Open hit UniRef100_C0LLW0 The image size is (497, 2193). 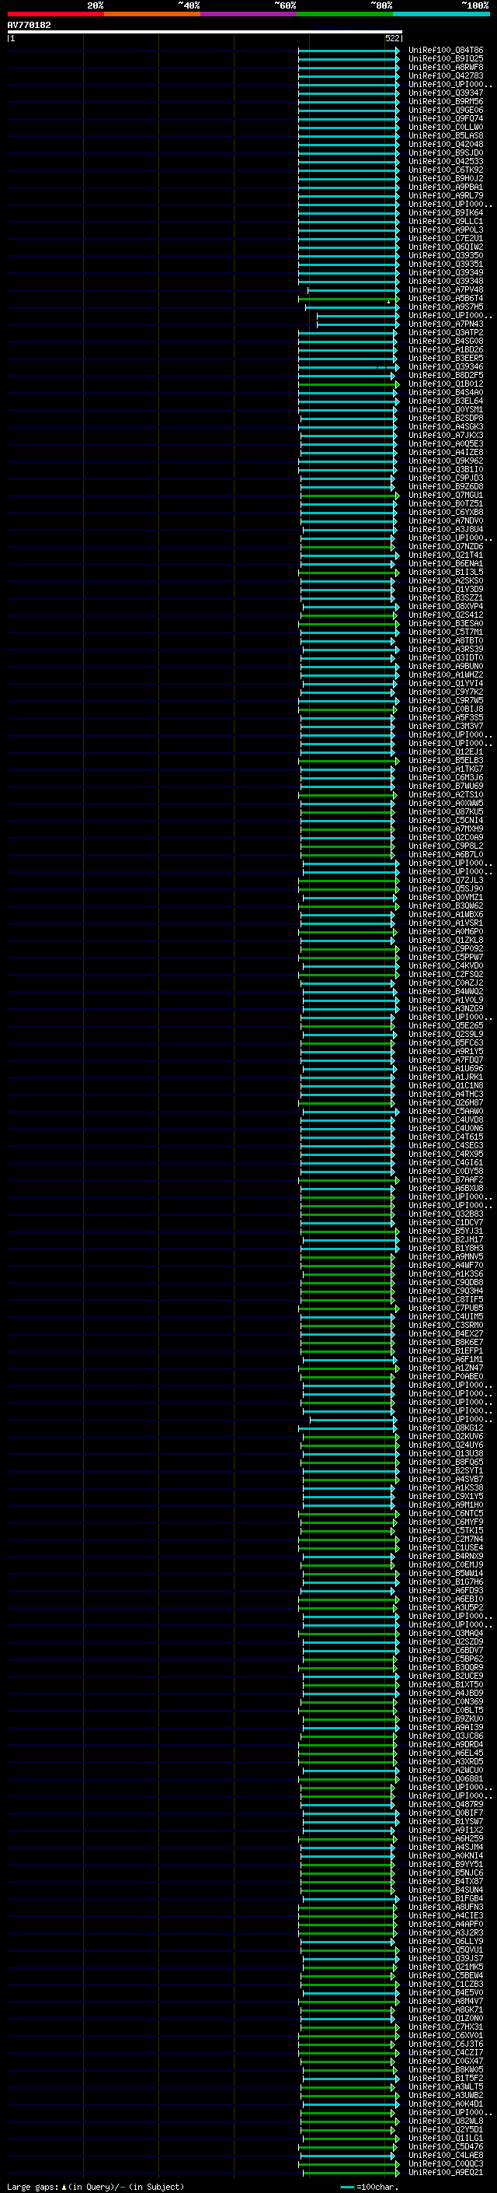tap(446, 128)
